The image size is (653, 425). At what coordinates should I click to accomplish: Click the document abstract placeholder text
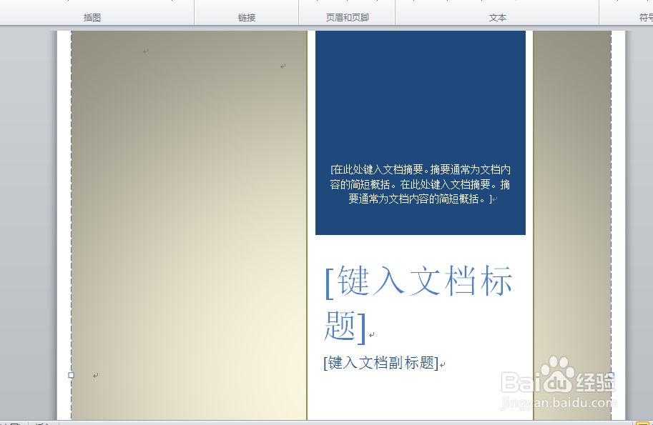point(419,184)
